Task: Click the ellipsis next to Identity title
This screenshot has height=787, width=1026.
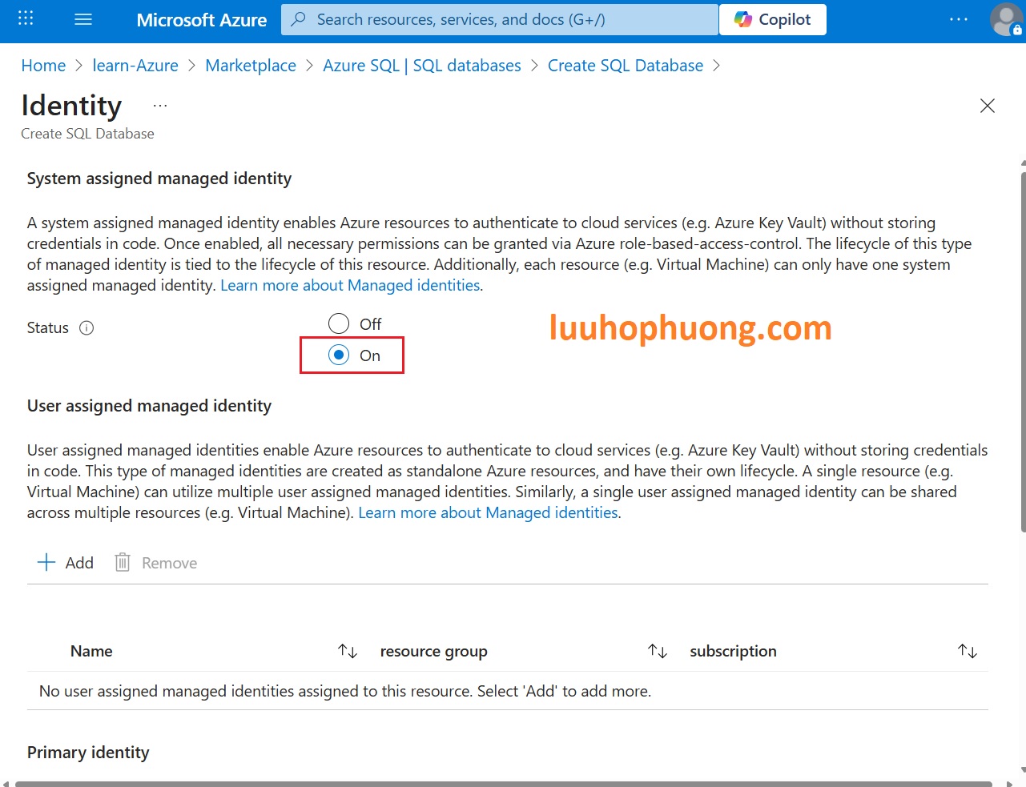Action: [160, 106]
